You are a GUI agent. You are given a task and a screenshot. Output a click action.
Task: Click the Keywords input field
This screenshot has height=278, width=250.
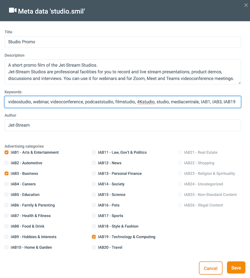(x=122, y=102)
